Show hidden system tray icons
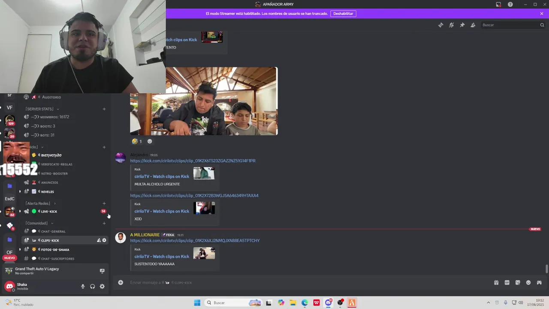This screenshot has width=549, height=309. [x=488, y=303]
